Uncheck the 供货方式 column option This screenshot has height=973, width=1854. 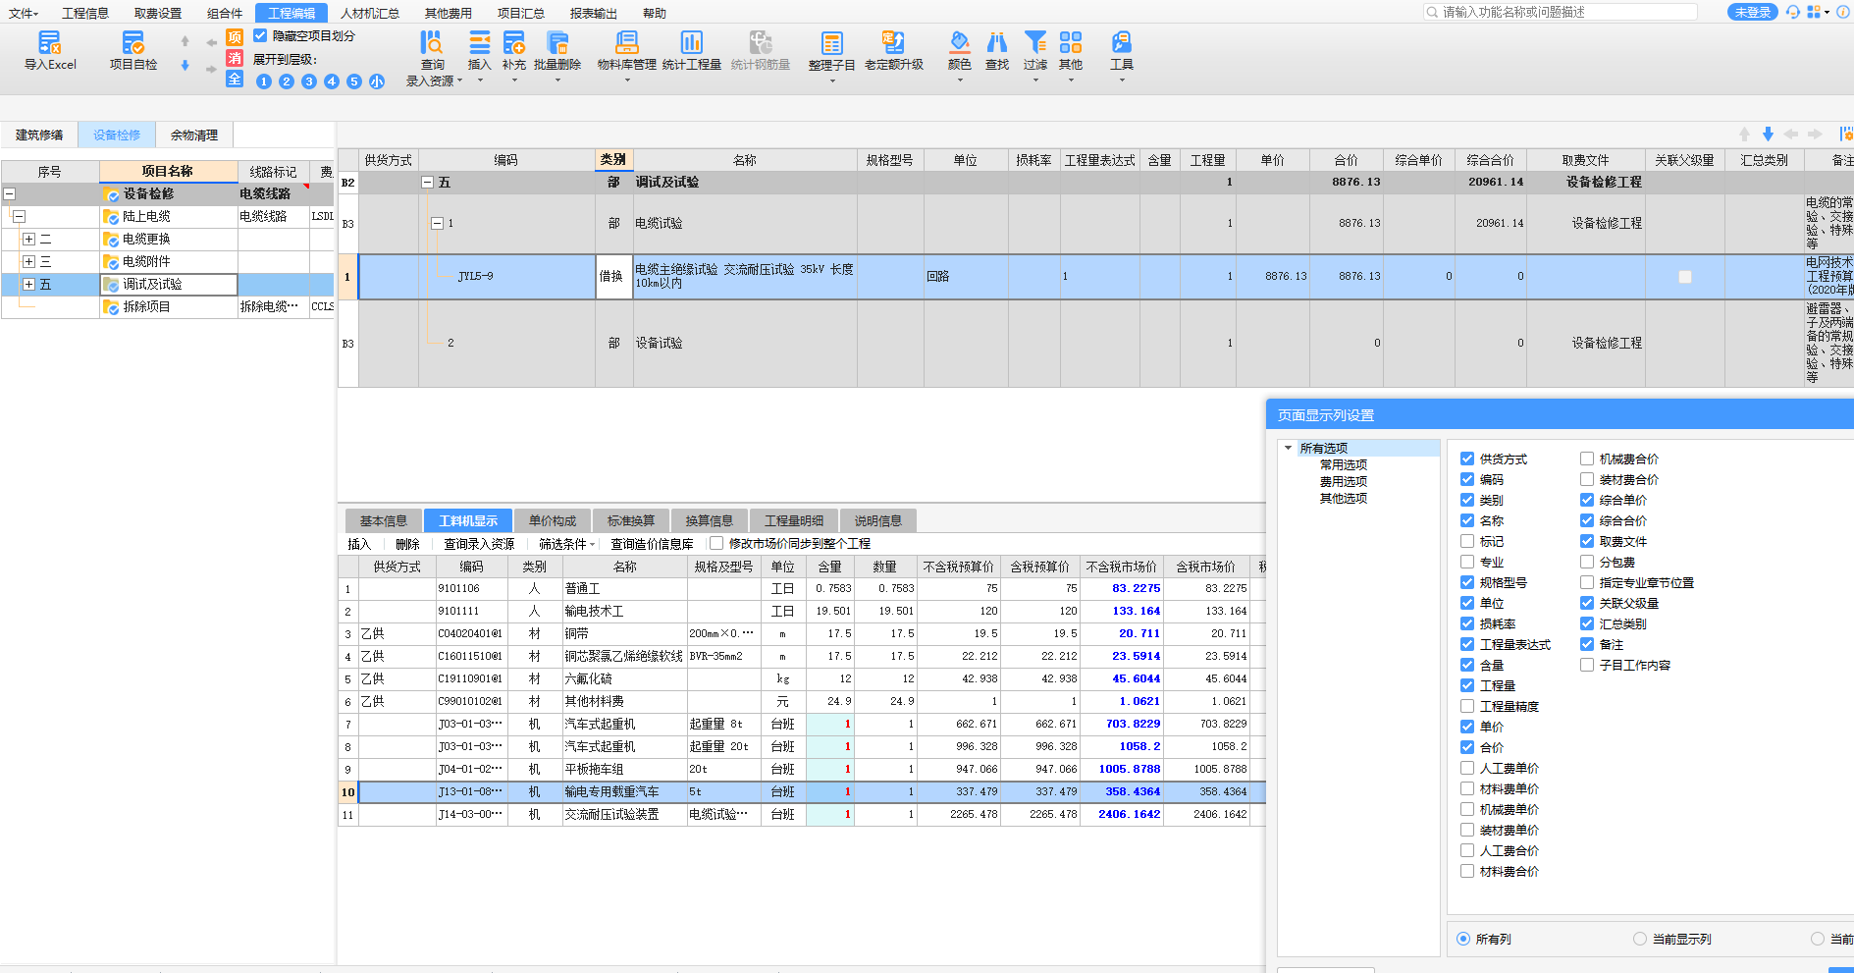(x=1467, y=459)
